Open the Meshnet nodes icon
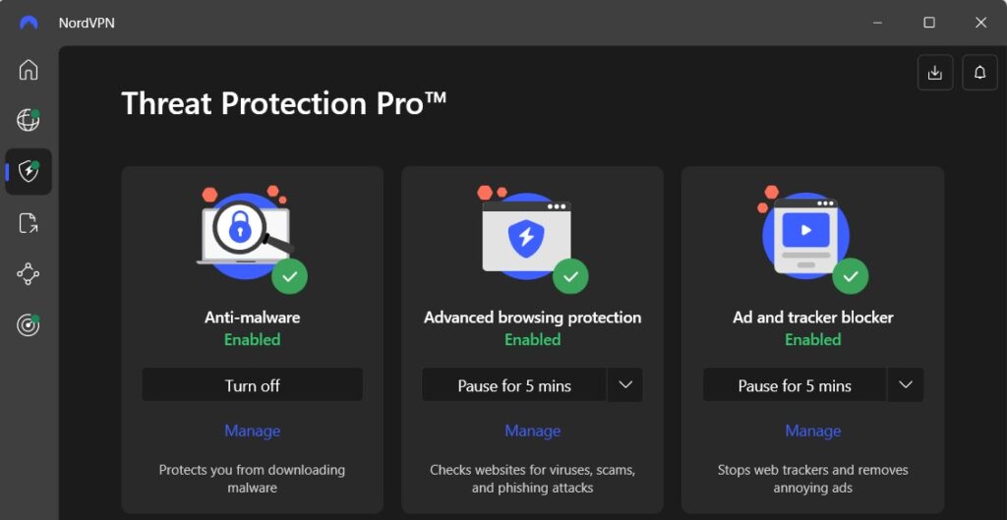The height and width of the screenshot is (520, 1007). pyautogui.click(x=29, y=274)
